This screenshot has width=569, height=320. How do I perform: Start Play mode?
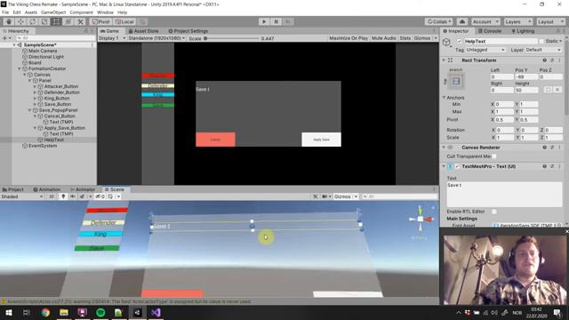point(264,21)
